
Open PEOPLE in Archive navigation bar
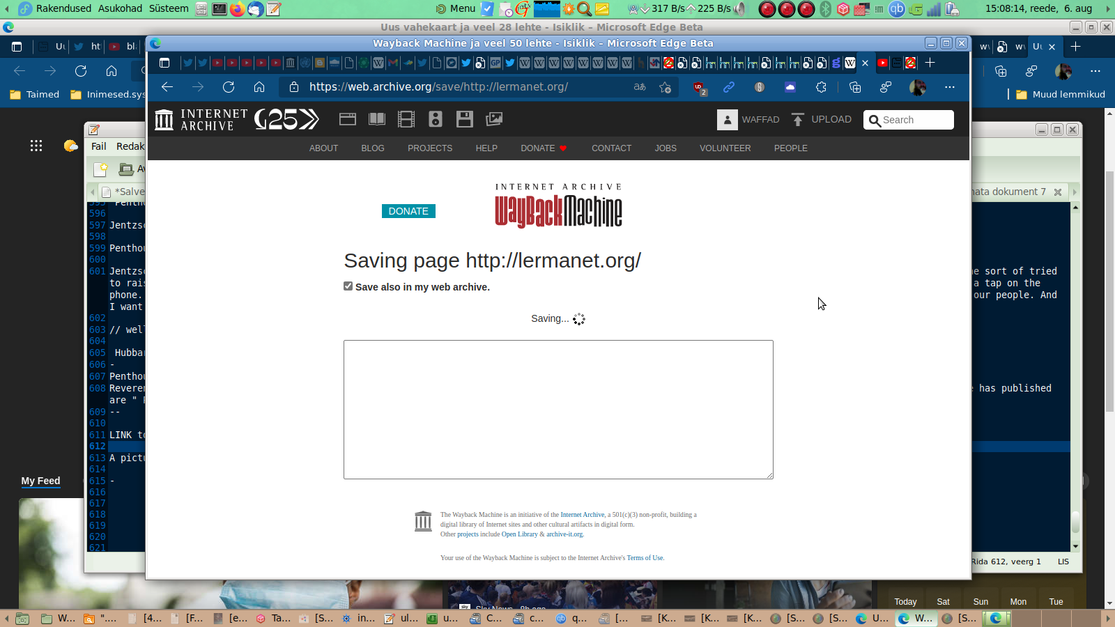coord(791,148)
